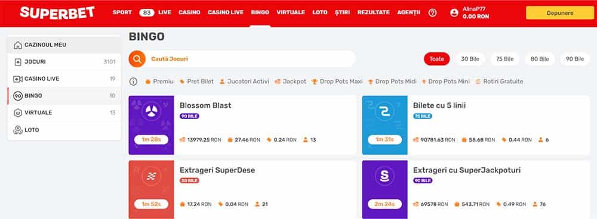Viewport: 597px width, 219px height.
Task: Open JOCURI in the left sidebar
Action: [64, 62]
